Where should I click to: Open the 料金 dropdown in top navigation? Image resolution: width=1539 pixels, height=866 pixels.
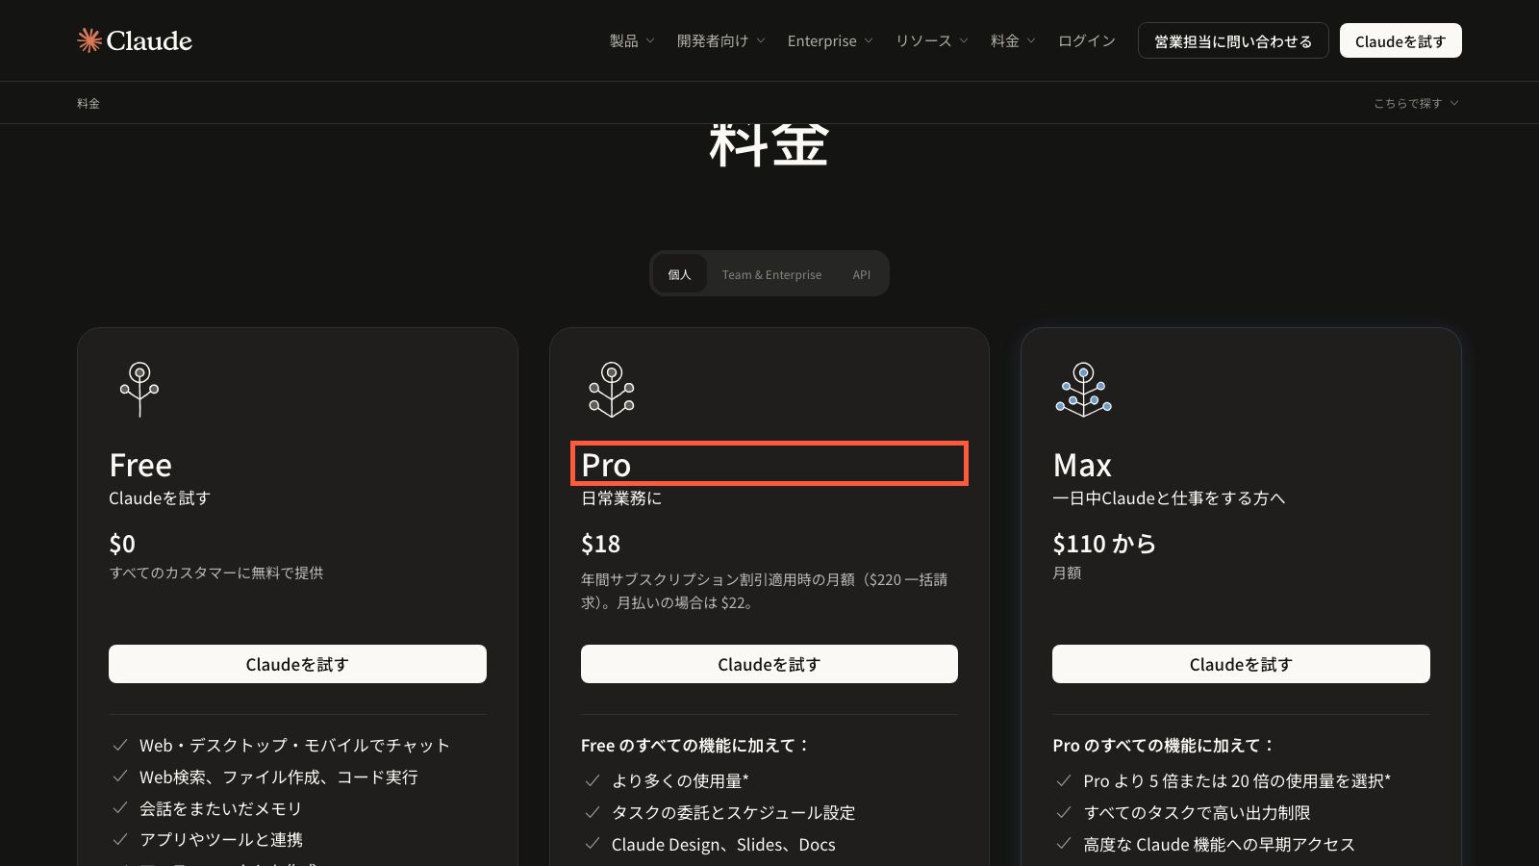pyautogui.click(x=1014, y=40)
